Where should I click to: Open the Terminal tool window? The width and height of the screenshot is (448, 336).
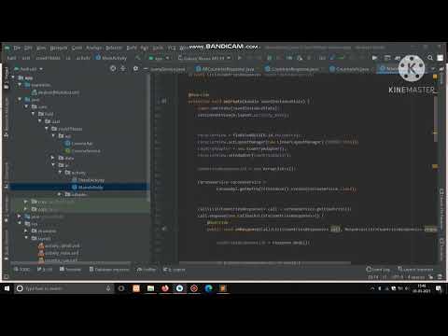[71, 270]
